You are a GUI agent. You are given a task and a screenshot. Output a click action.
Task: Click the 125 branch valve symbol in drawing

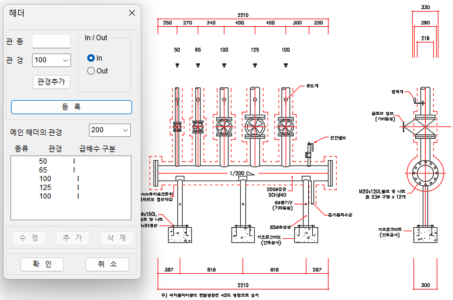pyautogui.click(x=254, y=126)
